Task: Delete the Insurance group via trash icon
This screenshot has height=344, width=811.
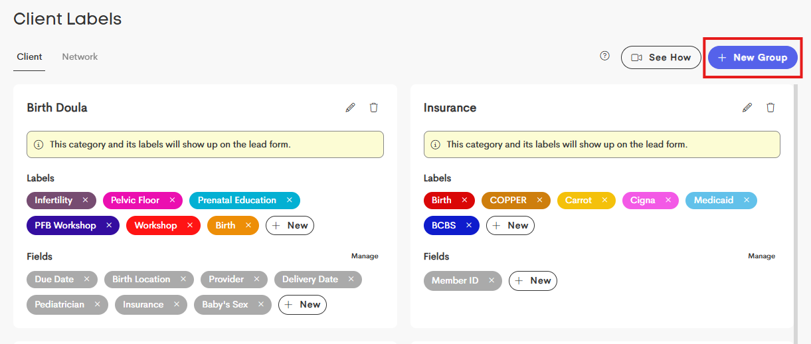Action: click(770, 108)
